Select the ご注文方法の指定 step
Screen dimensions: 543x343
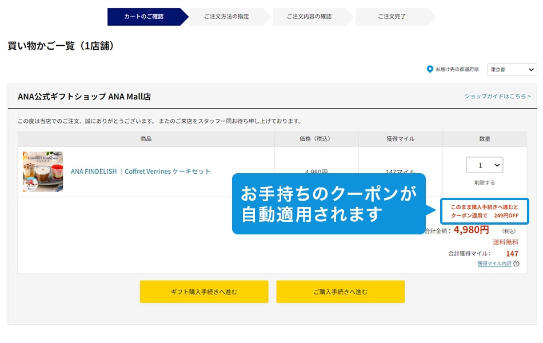click(x=227, y=17)
